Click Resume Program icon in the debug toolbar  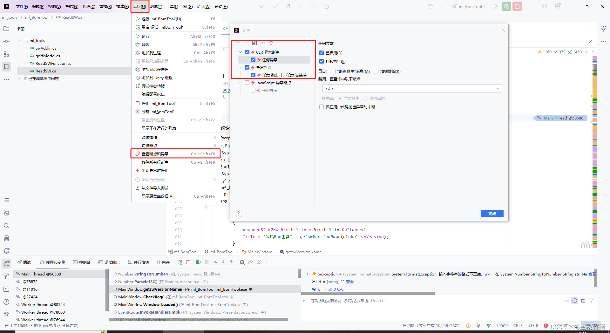tap(199, 262)
